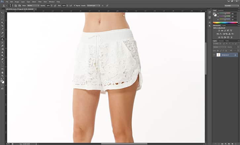Screen dimensions: 240x145
Task: Click the foreground color swatch in toolbox
Action: pyautogui.click(x=2, y=81)
